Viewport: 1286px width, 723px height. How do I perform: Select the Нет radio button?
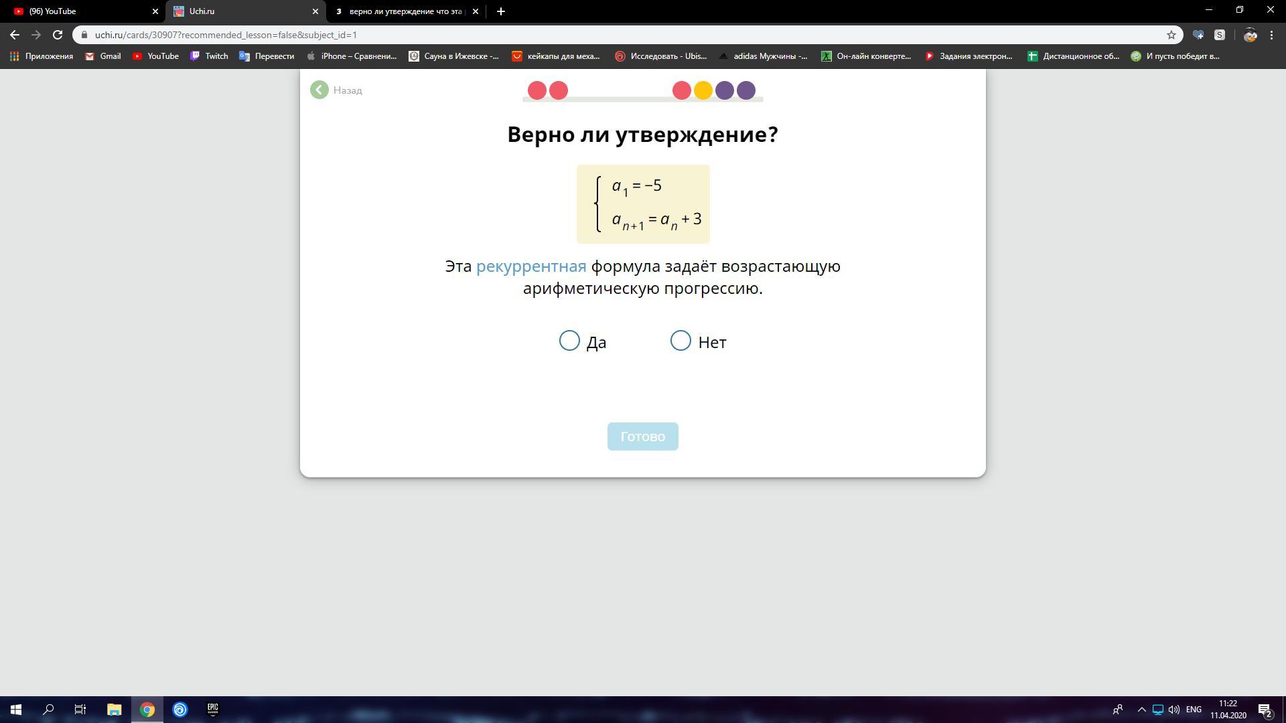pyautogui.click(x=680, y=341)
